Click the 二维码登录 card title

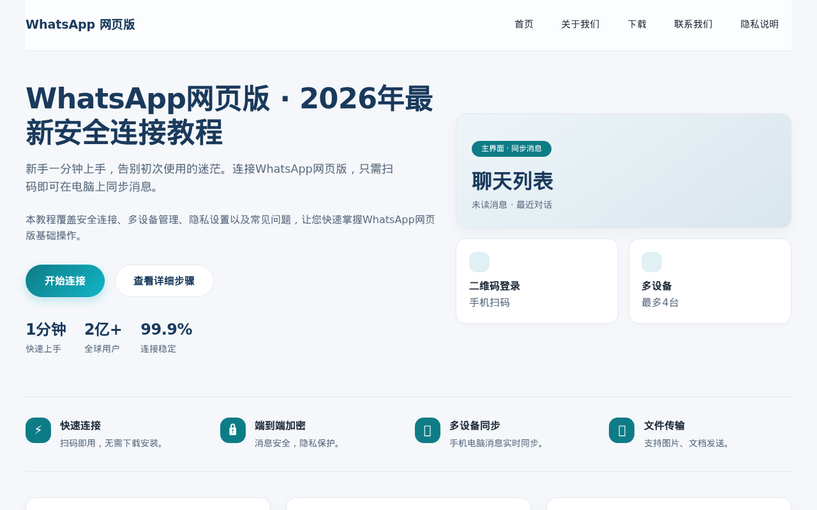495,286
